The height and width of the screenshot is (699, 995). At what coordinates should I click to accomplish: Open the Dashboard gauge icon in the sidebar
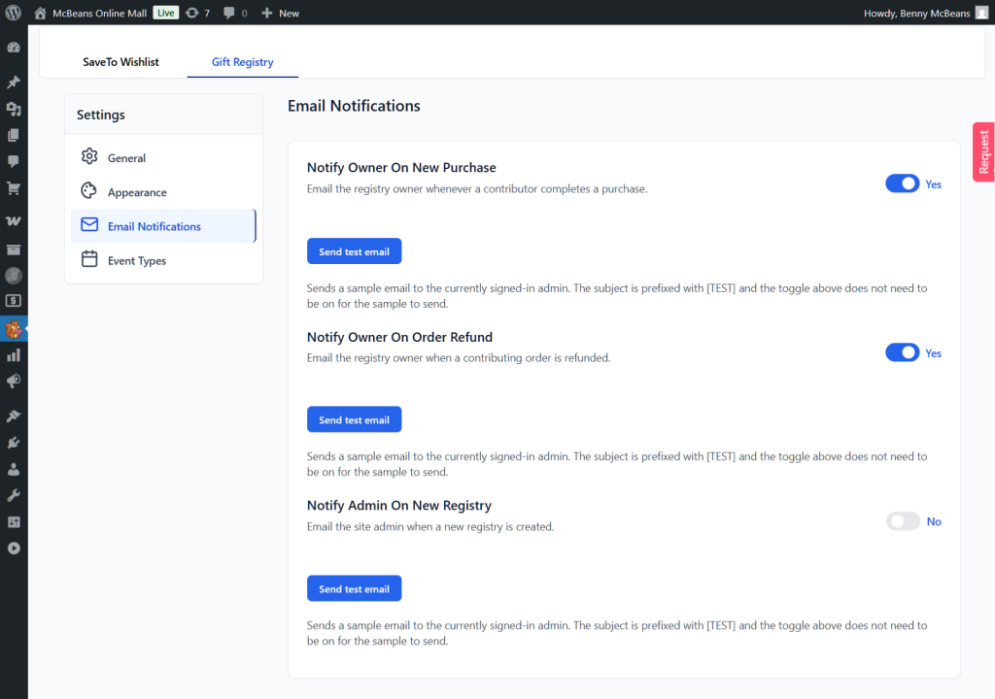click(14, 48)
